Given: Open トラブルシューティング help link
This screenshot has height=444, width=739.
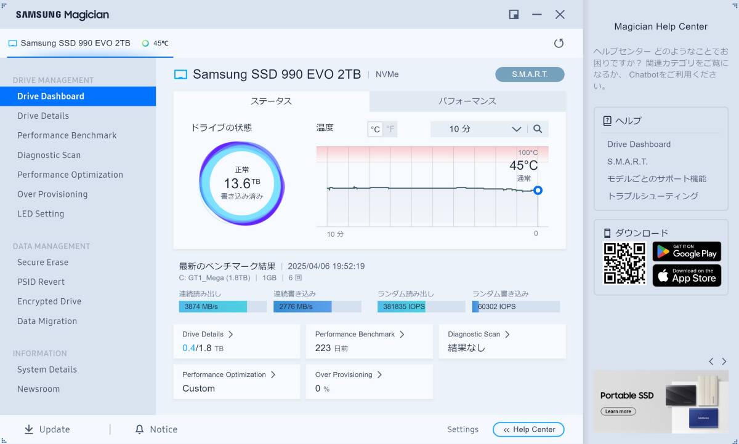Looking at the screenshot, I should click(x=653, y=196).
